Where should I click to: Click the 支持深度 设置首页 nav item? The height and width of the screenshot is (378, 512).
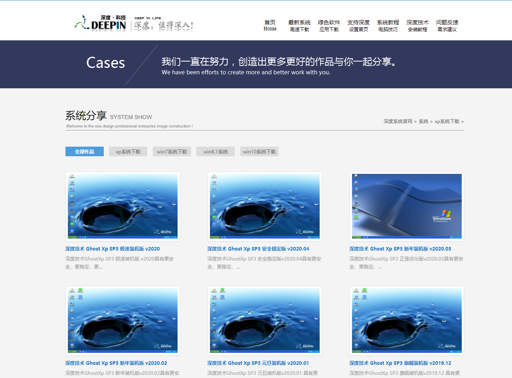click(x=358, y=26)
